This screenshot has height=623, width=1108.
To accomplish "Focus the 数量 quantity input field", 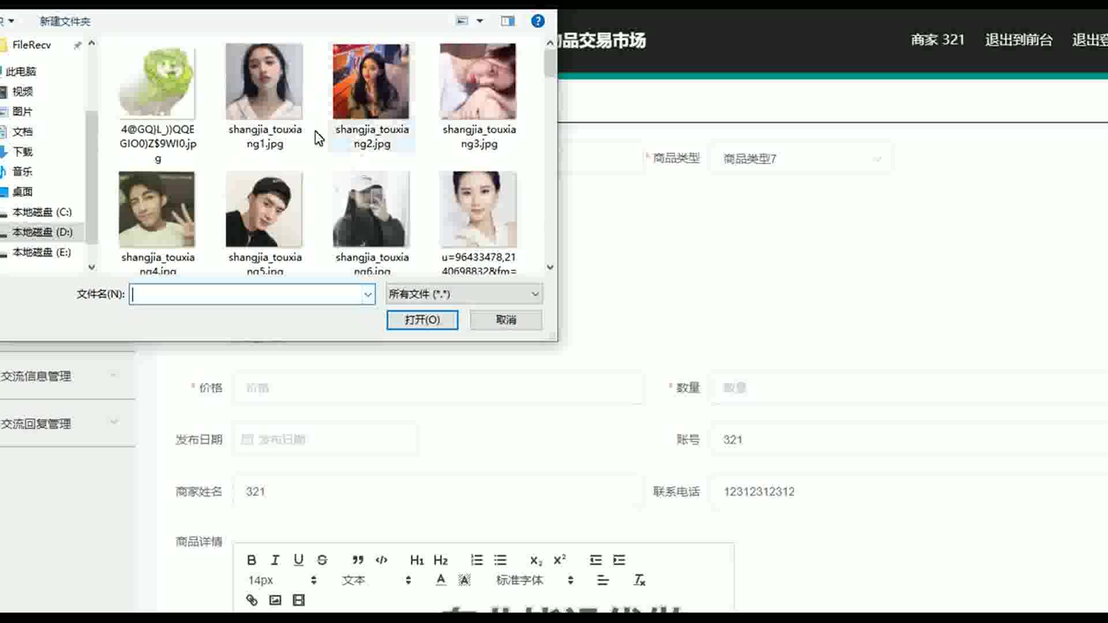I will 909,388.
